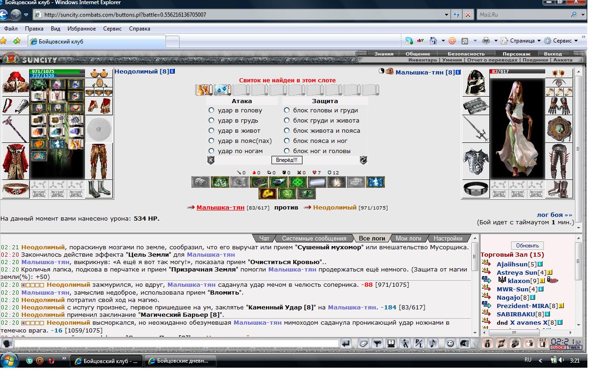
Task: Open info icon next to Малышка-тян [8]
Action: [x=458, y=72]
